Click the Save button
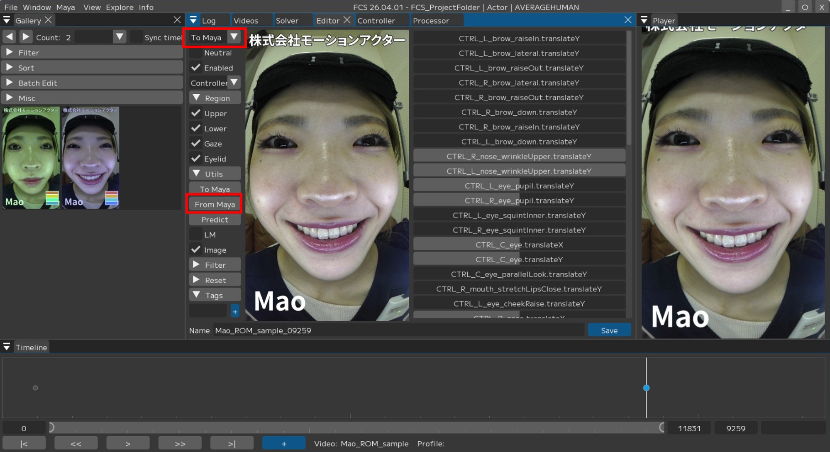Image resolution: width=830 pixels, height=452 pixels. (x=609, y=330)
